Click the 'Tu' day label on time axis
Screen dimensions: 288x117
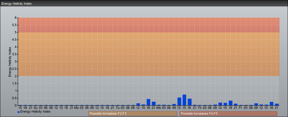pyautogui.click(x=117, y=108)
